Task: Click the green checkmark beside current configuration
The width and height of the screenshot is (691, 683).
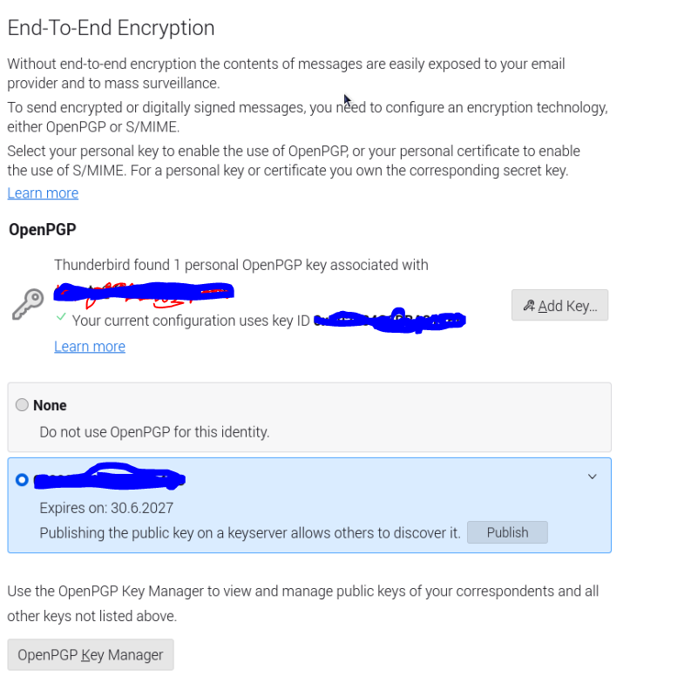Action: click(x=60, y=319)
